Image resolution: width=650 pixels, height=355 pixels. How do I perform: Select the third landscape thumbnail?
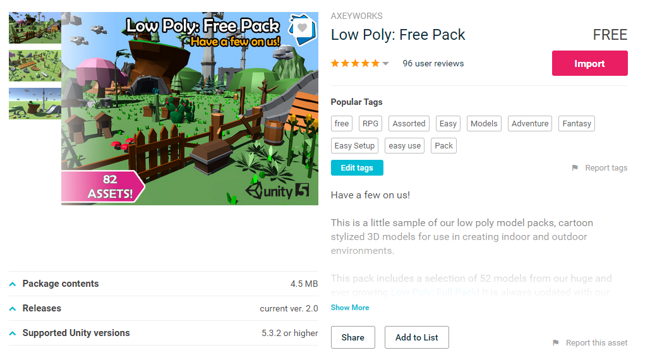(x=35, y=104)
